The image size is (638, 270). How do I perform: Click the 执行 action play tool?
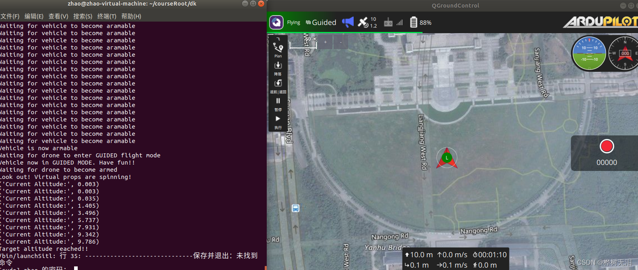278,122
